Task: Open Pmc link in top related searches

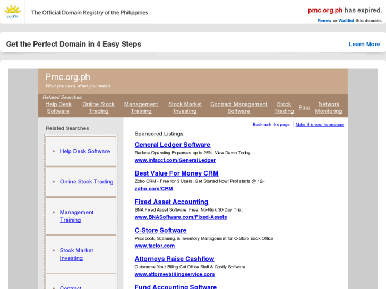Action: tap(304, 108)
